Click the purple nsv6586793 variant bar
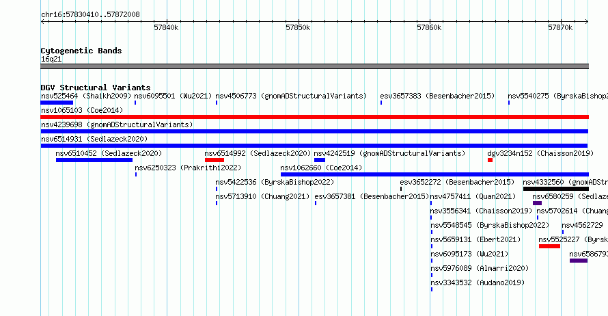Screen dimensions: 608x316 (x=579, y=261)
